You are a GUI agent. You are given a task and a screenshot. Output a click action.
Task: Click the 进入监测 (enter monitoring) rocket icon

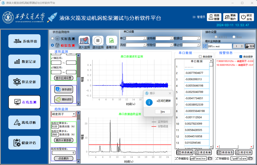pos(84,41)
